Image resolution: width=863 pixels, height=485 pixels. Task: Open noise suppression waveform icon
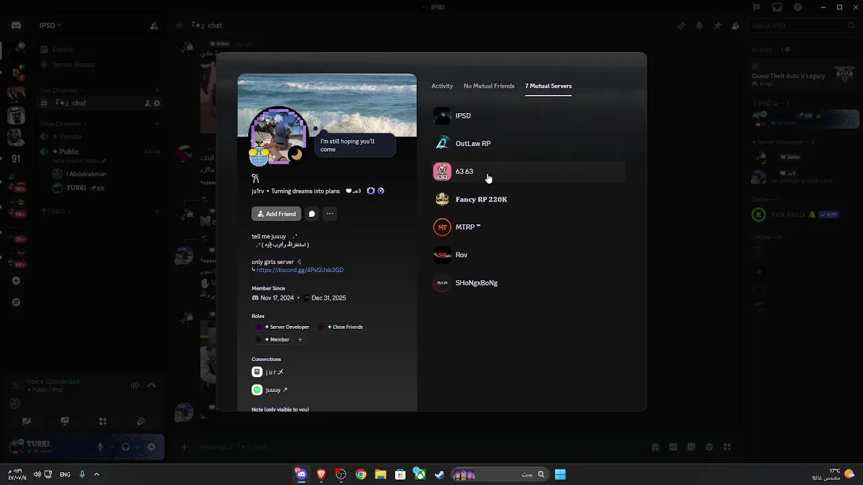click(x=135, y=385)
